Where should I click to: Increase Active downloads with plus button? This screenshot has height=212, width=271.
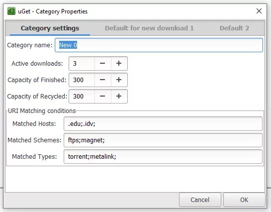tap(119, 64)
